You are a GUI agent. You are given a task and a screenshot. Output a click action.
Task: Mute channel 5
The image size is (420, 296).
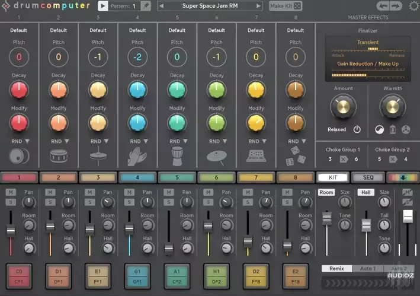click(x=169, y=192)
